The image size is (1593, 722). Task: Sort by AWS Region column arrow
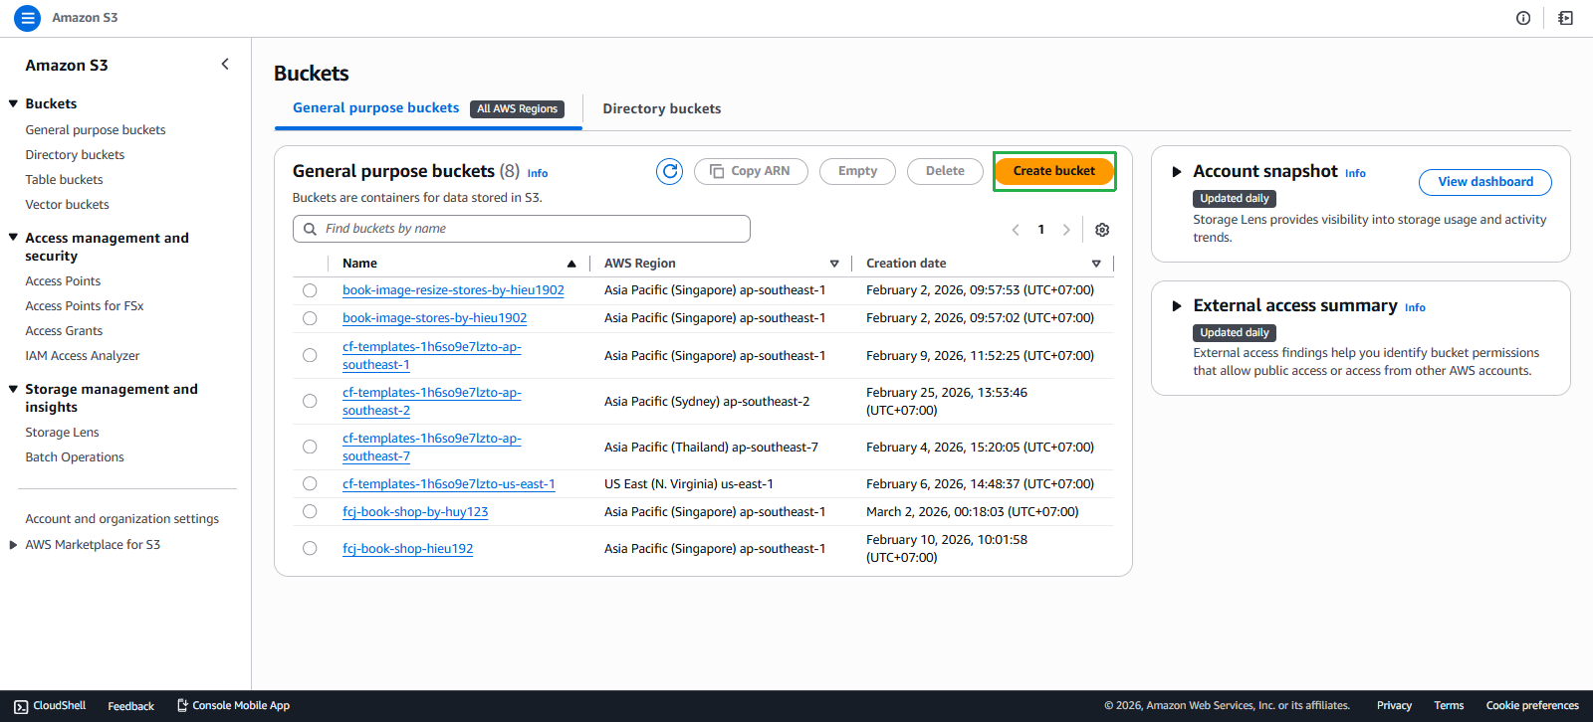tap(834, 264)
